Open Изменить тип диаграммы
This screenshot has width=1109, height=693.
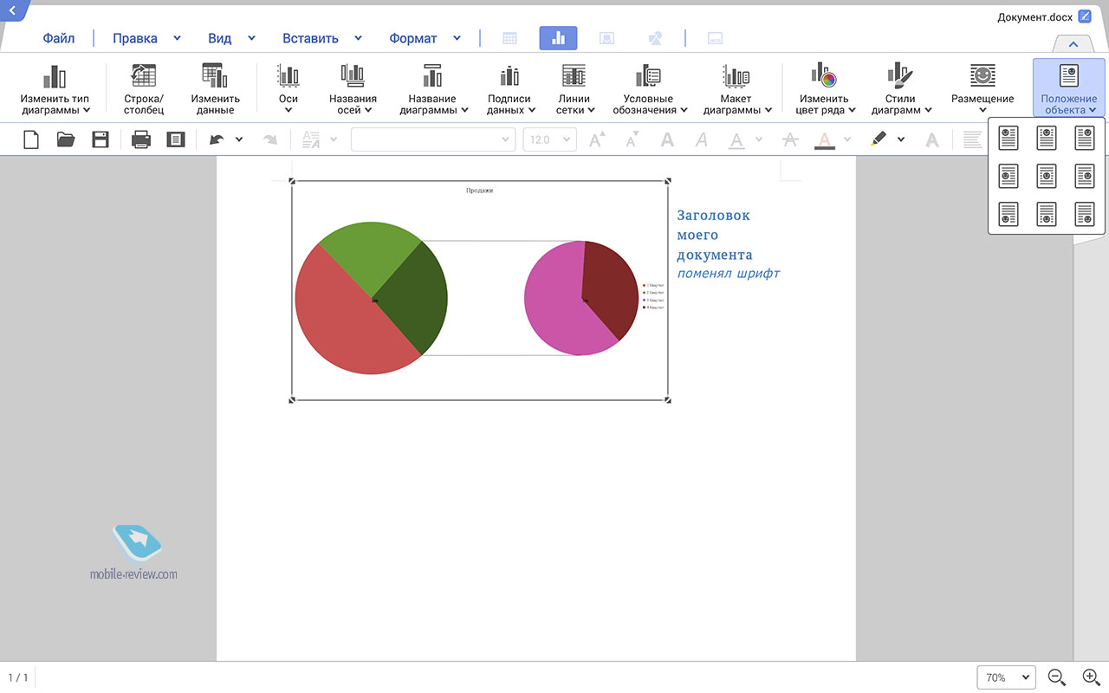coord(55,89)
